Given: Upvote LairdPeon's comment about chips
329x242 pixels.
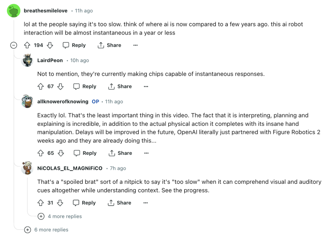Looking at the screenshot, I should tap(41, 86).
